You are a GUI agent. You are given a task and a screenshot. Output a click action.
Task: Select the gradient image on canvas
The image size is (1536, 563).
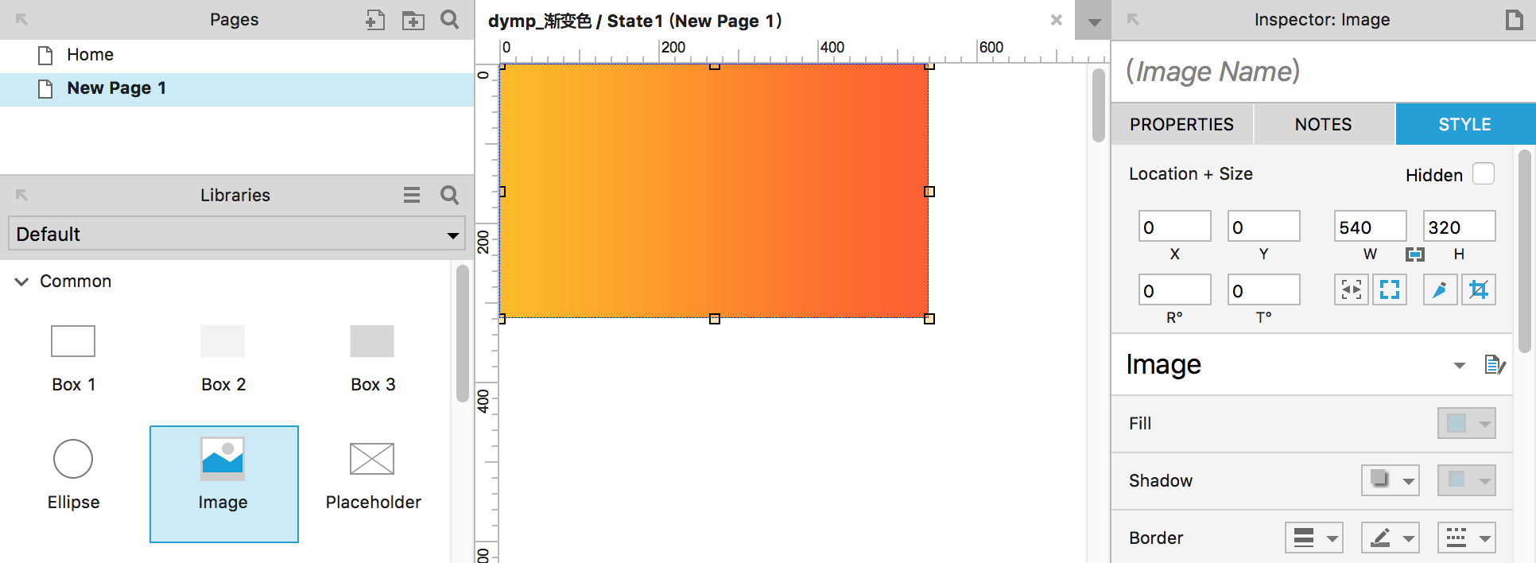coord(714,191)
